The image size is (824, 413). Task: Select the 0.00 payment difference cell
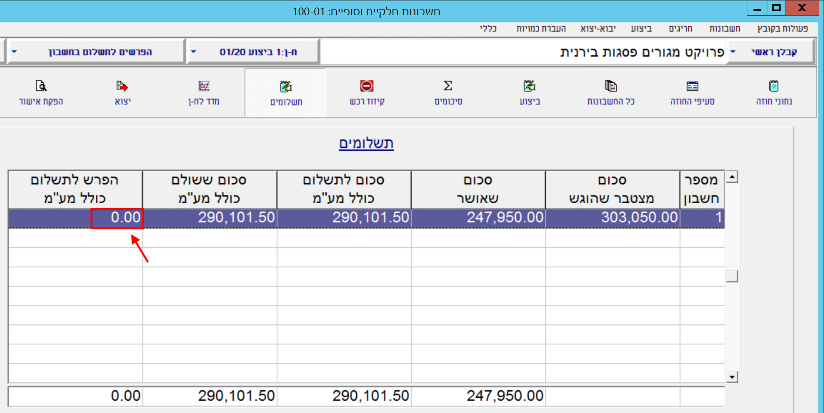click(117, 218)
